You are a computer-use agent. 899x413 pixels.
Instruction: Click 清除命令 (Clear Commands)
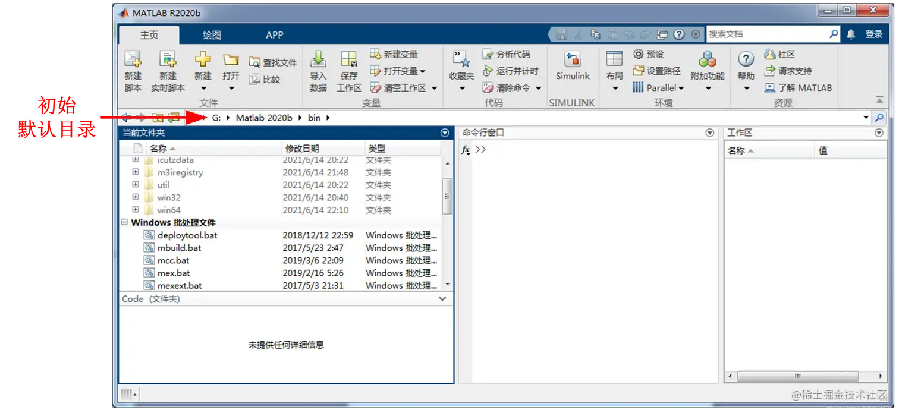tap(507, 87)
